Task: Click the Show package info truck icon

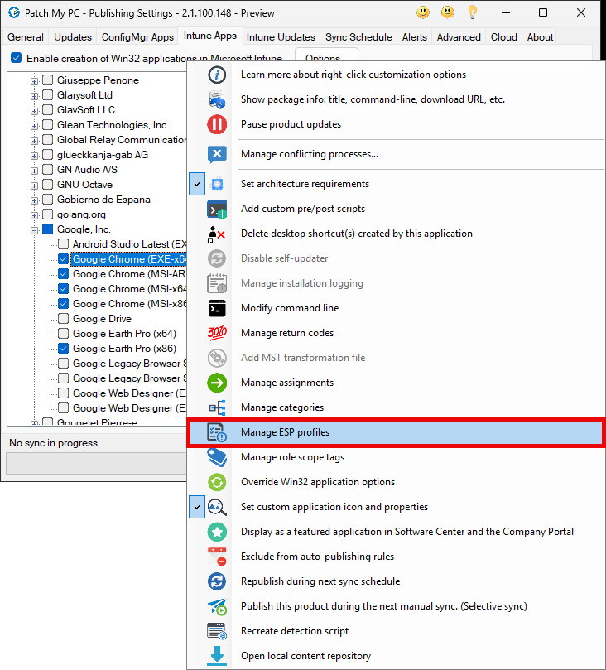Action: [217, 99]
